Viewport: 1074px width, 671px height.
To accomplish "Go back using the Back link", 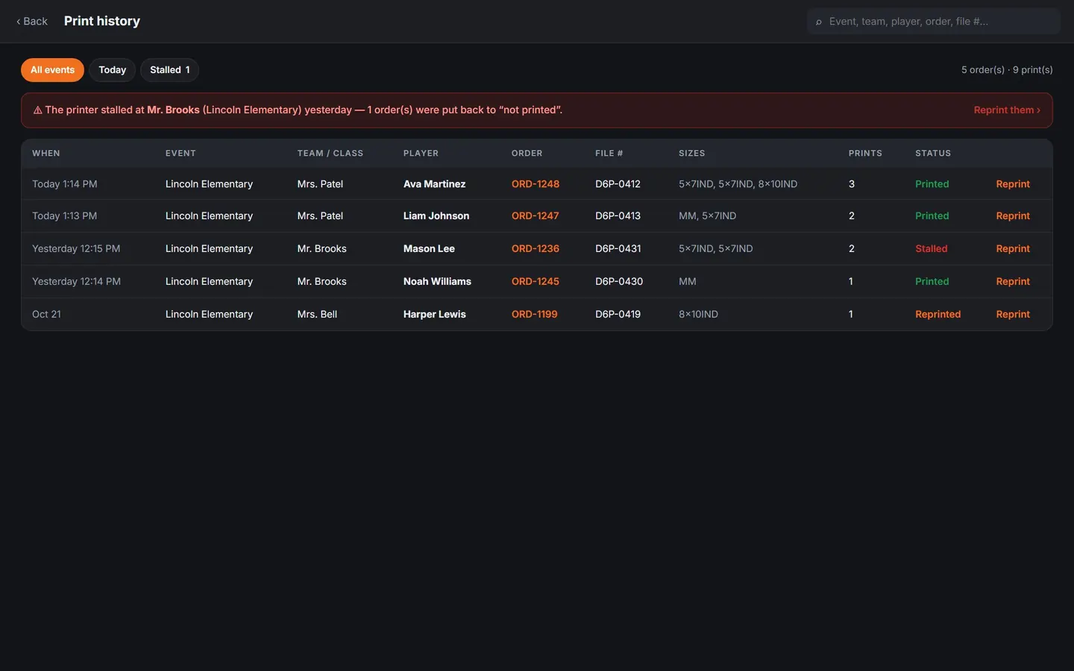I will [x=32, y=22].
